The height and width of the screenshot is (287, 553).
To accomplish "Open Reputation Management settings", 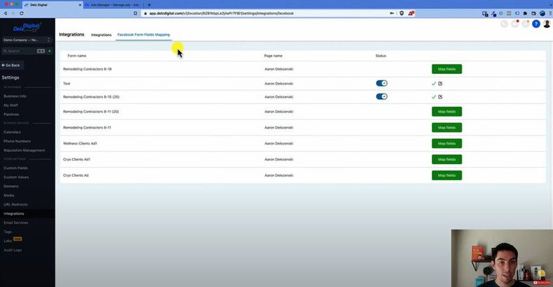I will click(24, 151).
